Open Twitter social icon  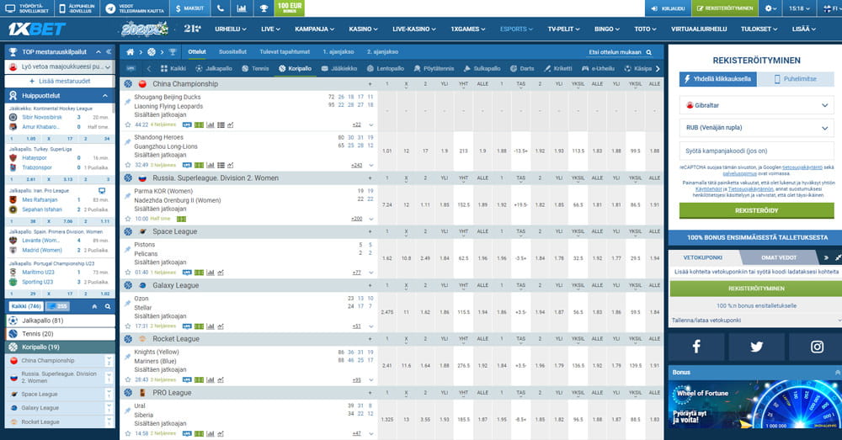(x=756, y=346)
